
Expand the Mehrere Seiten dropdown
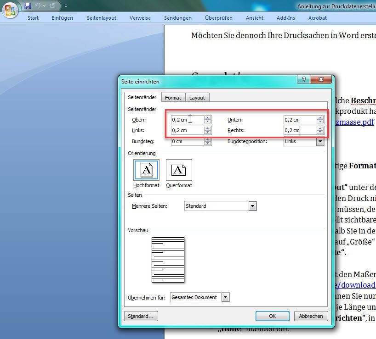click(x=252, y=206)
